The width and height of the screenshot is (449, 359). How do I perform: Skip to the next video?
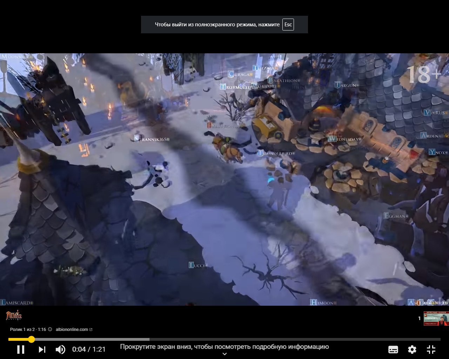pyautogui.click(x=42, y=349)
